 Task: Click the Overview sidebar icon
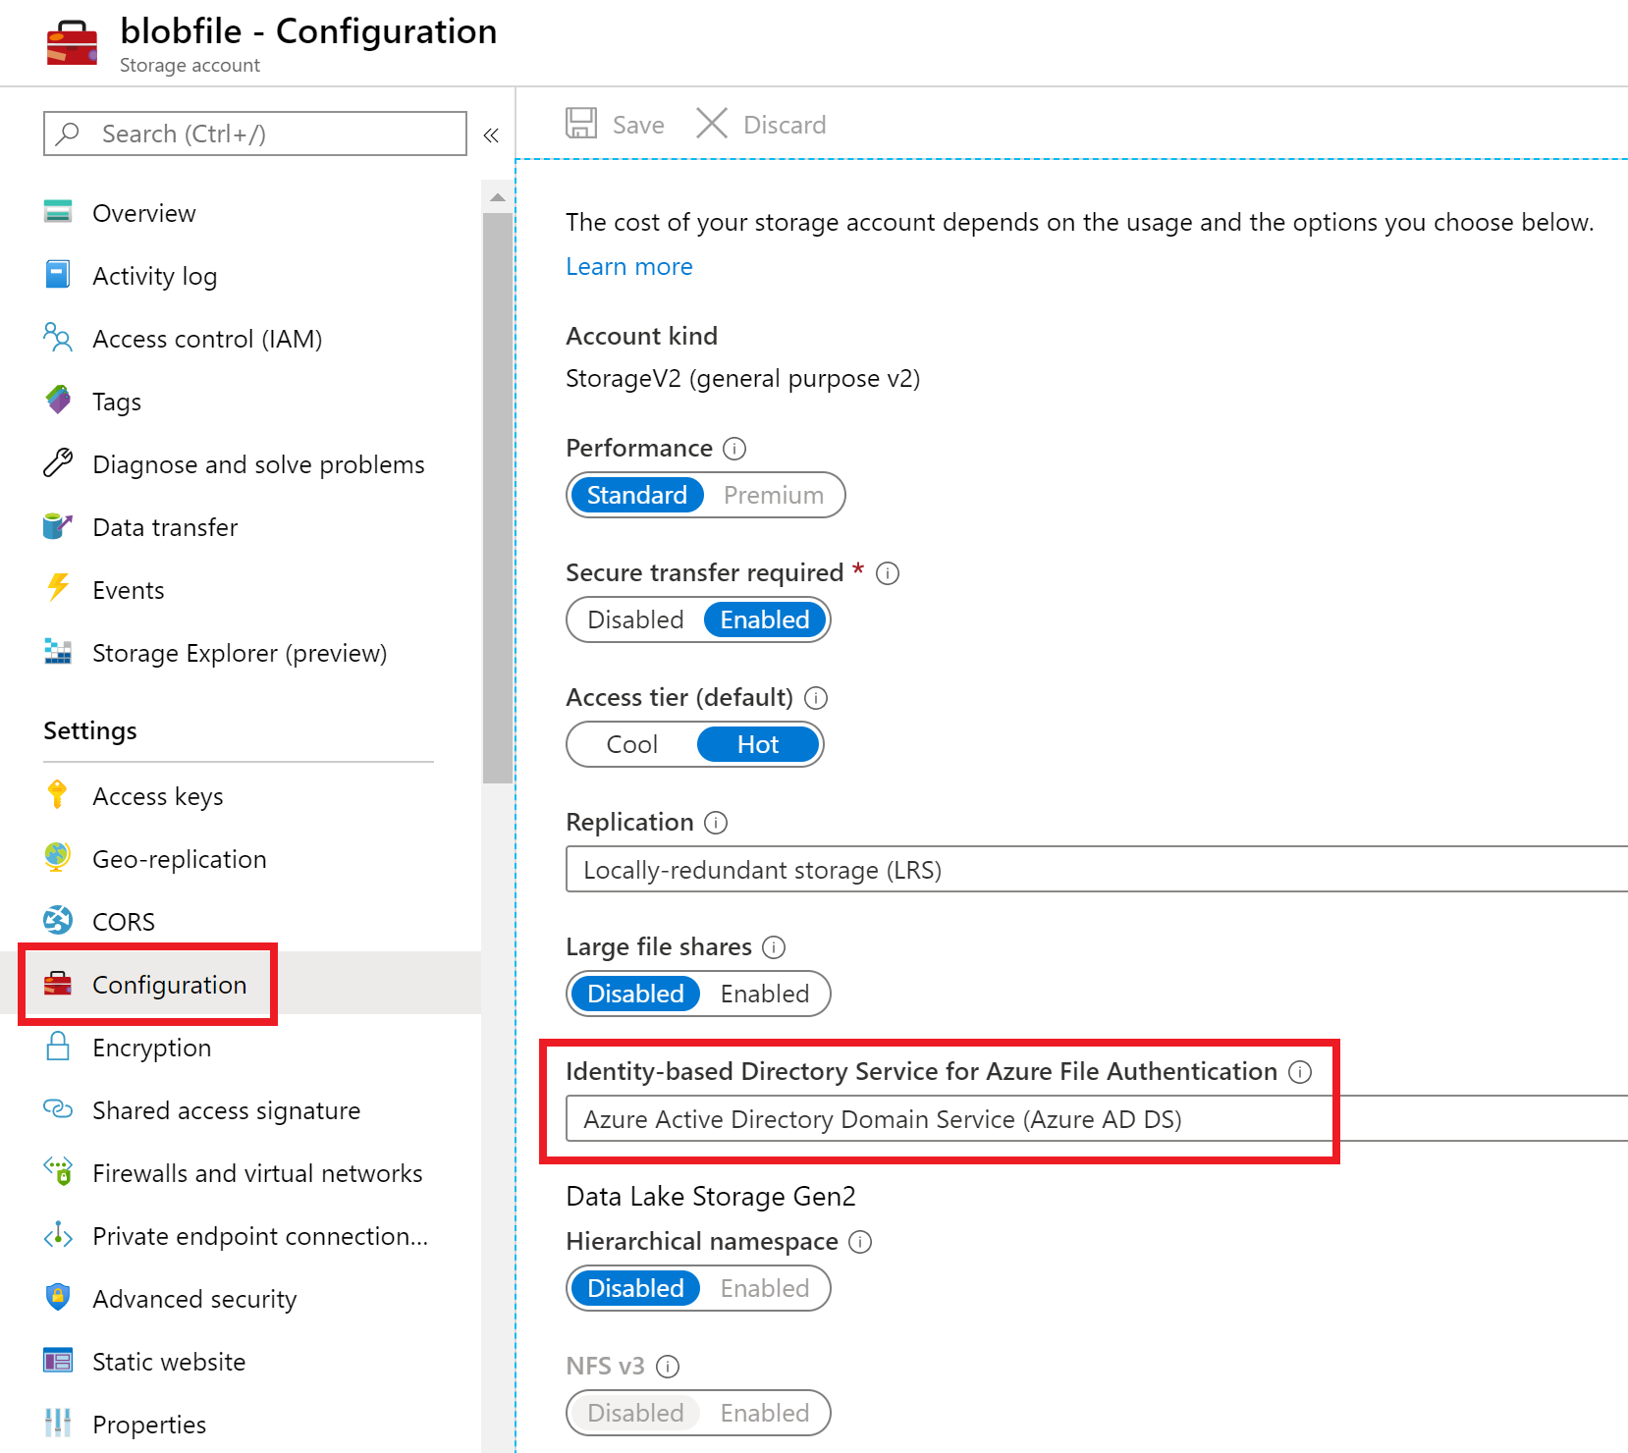click(x=58, y=211)
